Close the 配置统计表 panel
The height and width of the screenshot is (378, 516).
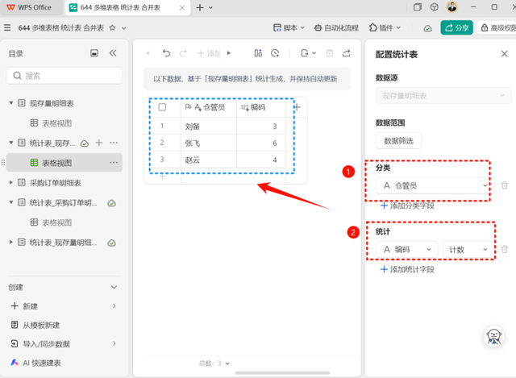504,54
